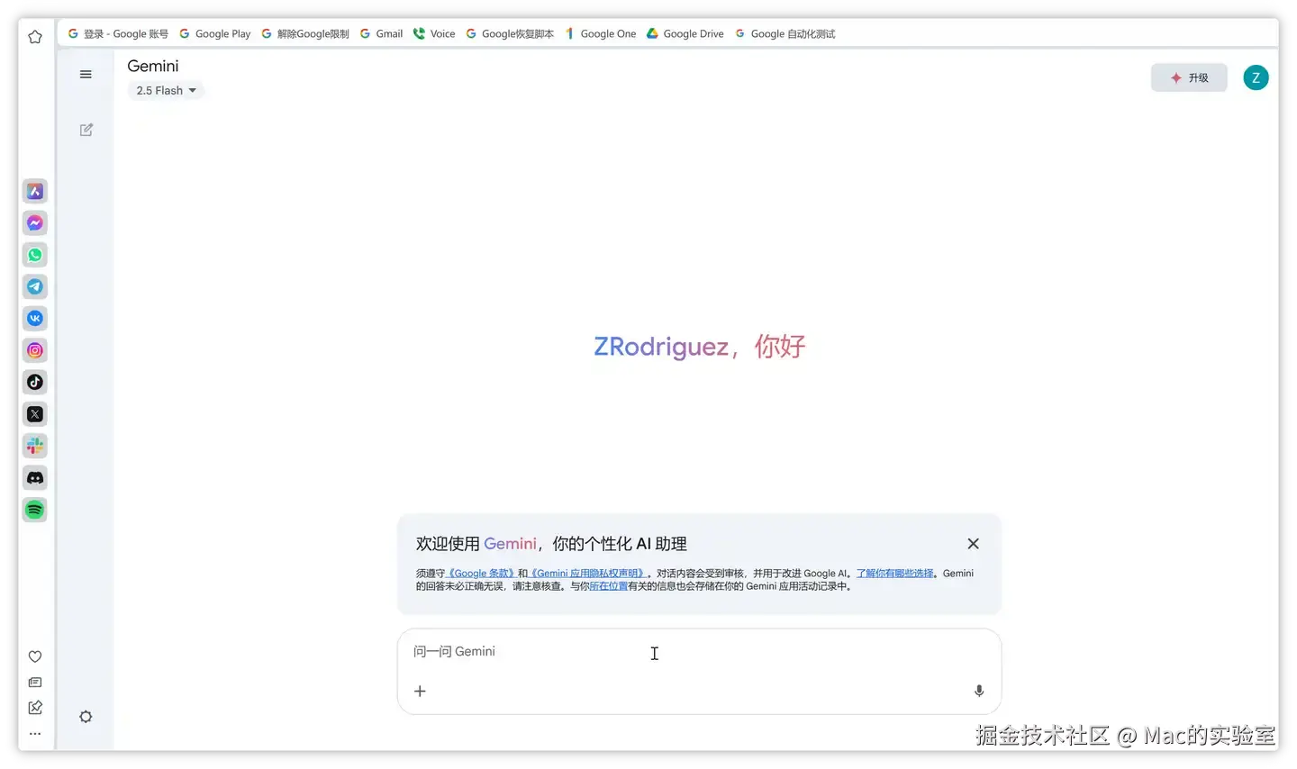
Task: Follow the《Google 条款》link
Action: pos(481,574)
